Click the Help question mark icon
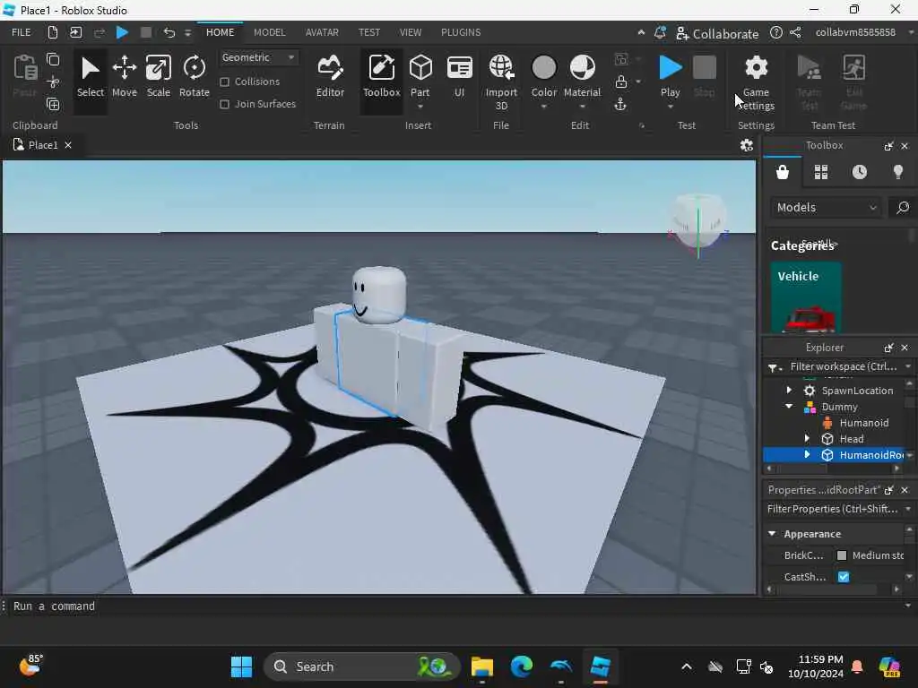Image resolution: width=918 pixels, height=688 pixels. click(775, 33)
